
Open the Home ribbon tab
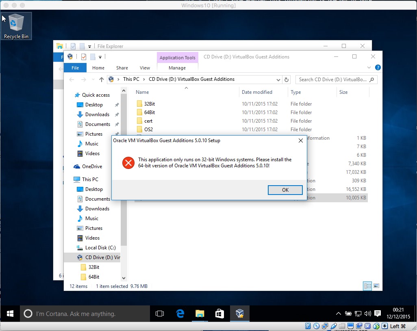click(x=98, y=68)
